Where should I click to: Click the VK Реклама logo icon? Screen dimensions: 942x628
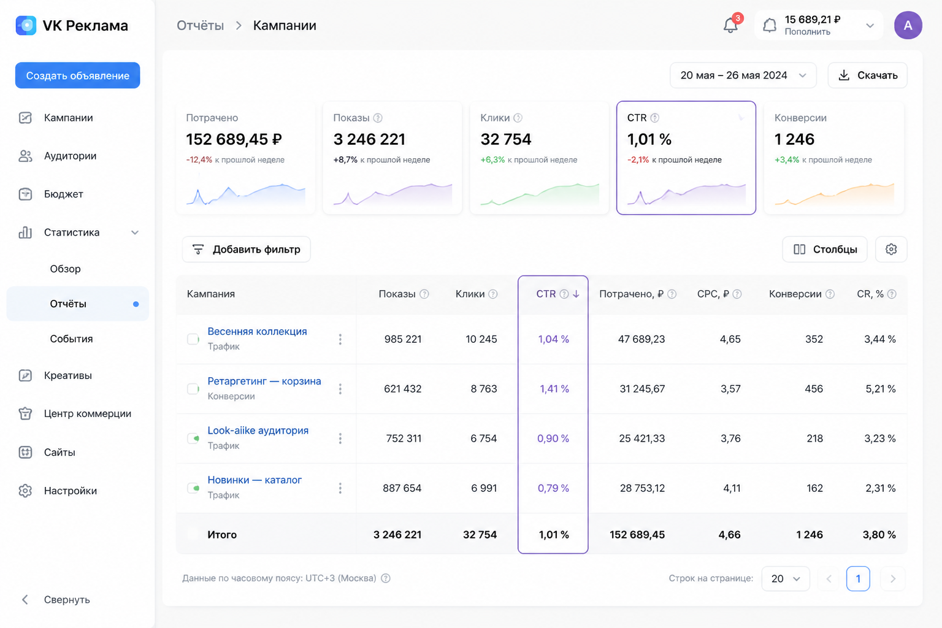point(26,25)
